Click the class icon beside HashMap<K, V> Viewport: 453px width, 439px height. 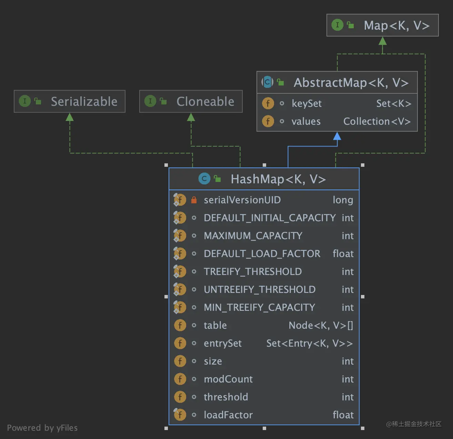tap(204, 179)
